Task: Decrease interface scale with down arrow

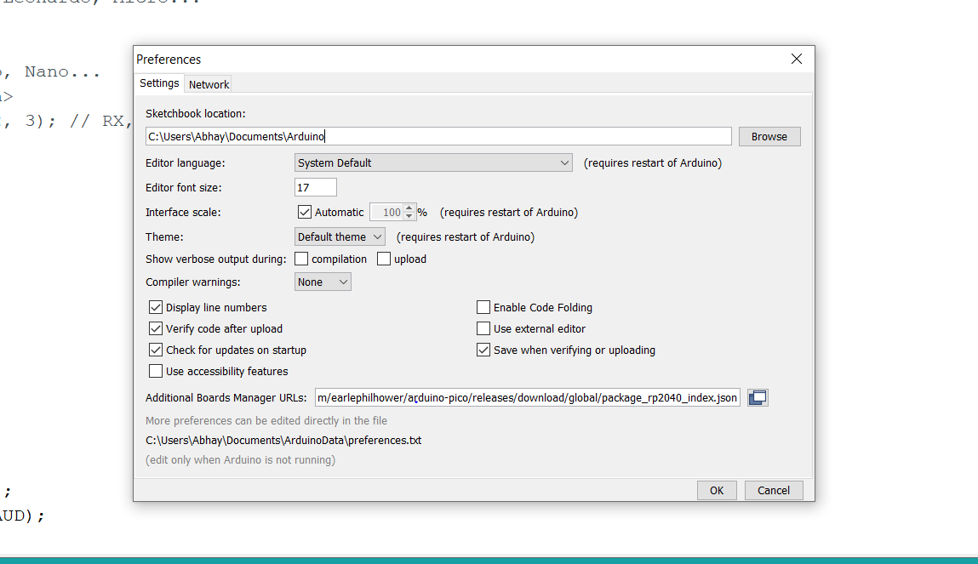Action: tap(409, 216)
